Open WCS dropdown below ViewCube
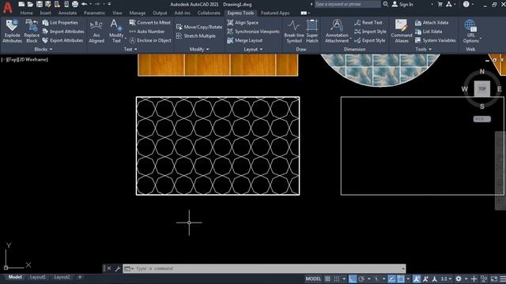The image size is (506, 284). (x=482, y=119)
